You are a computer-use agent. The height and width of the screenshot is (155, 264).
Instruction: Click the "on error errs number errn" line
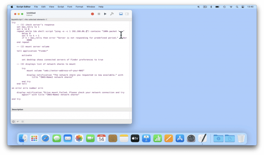click(27, 88)
